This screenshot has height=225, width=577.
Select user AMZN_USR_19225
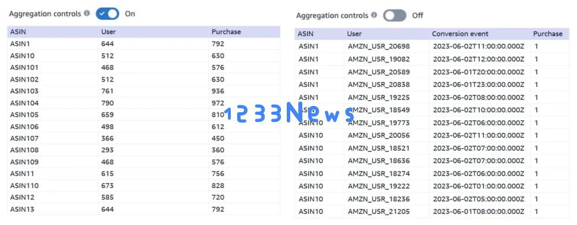pyautogui.click(x=379, y=97)
